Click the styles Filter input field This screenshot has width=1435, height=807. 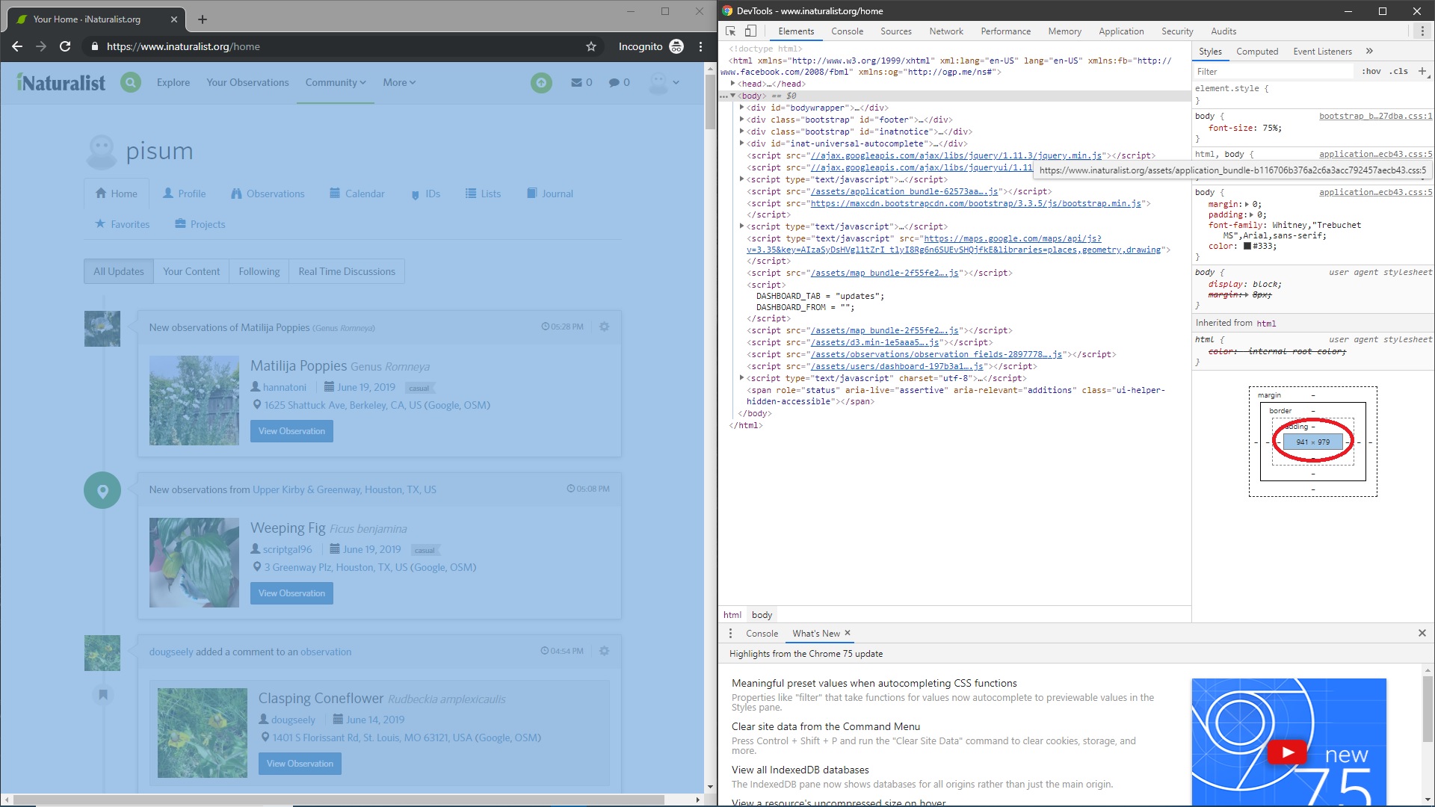point(1271,71)
